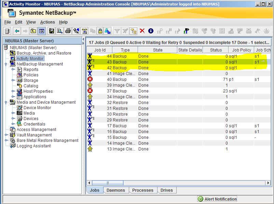Select job 44 Backup row
The width and height of the screenshot is (274, 204).
point(179,56)
